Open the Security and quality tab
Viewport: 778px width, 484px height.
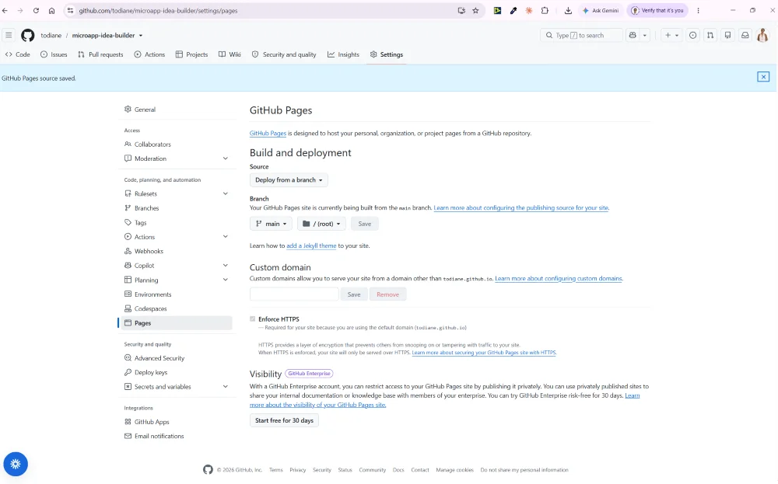[x=284, y=54]
